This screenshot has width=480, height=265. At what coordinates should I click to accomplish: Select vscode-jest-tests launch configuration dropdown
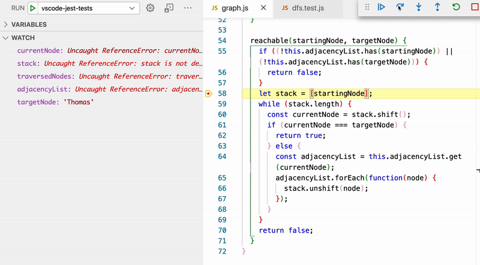coord(88,8)
